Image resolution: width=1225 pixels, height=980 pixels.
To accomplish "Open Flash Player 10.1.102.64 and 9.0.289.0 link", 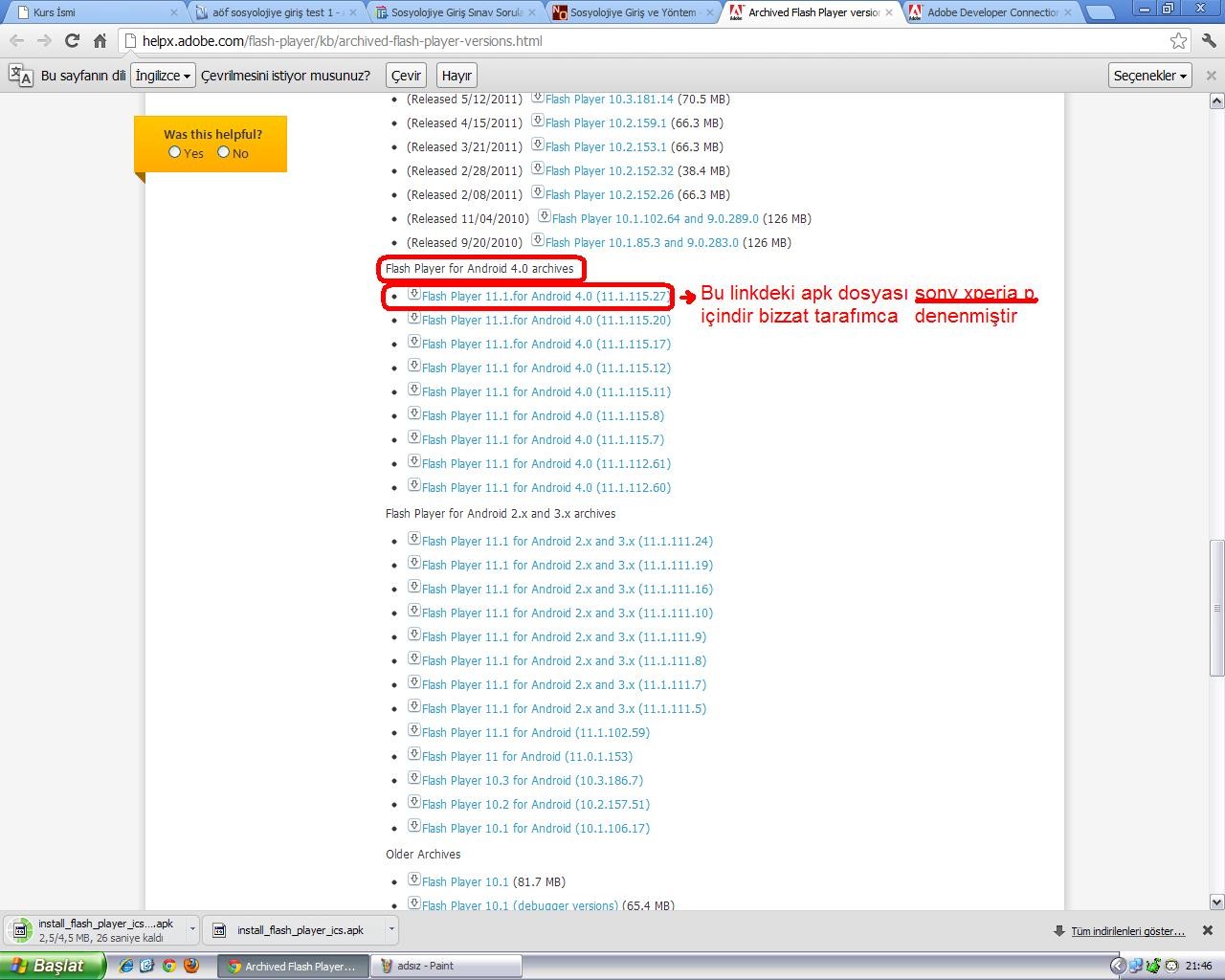I will tap(655, 219).
